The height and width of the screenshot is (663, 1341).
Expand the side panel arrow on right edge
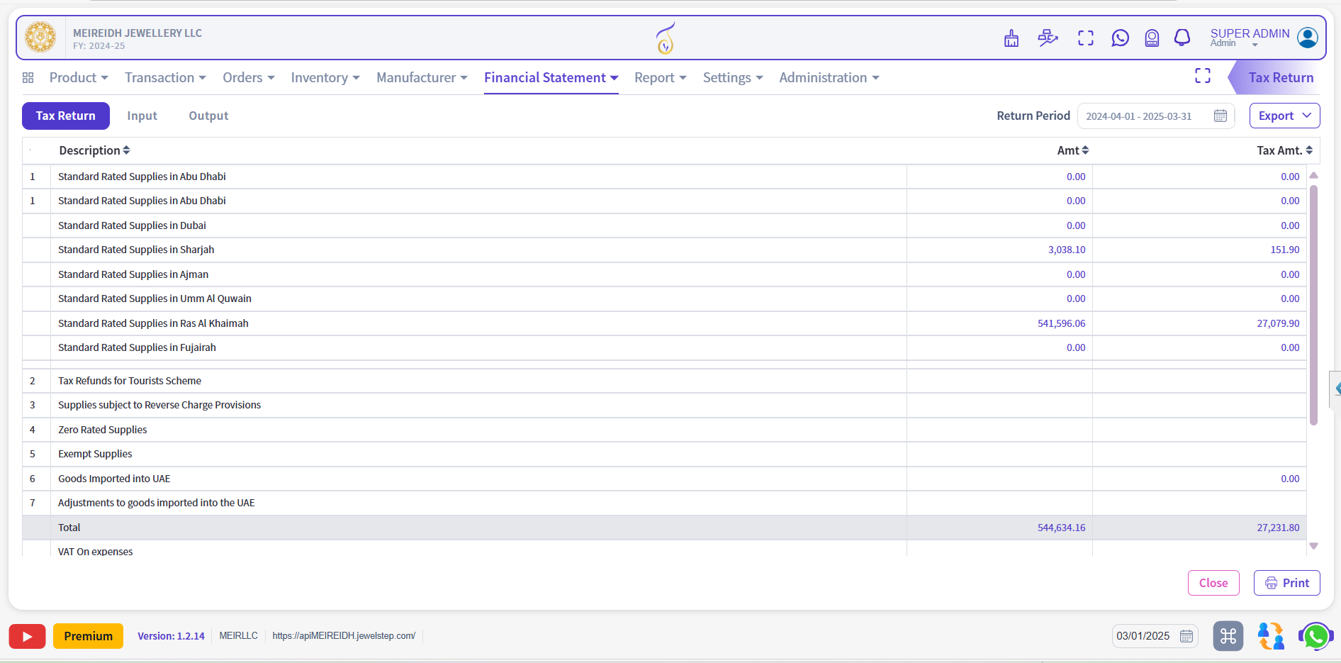[x=1336, y=389]
